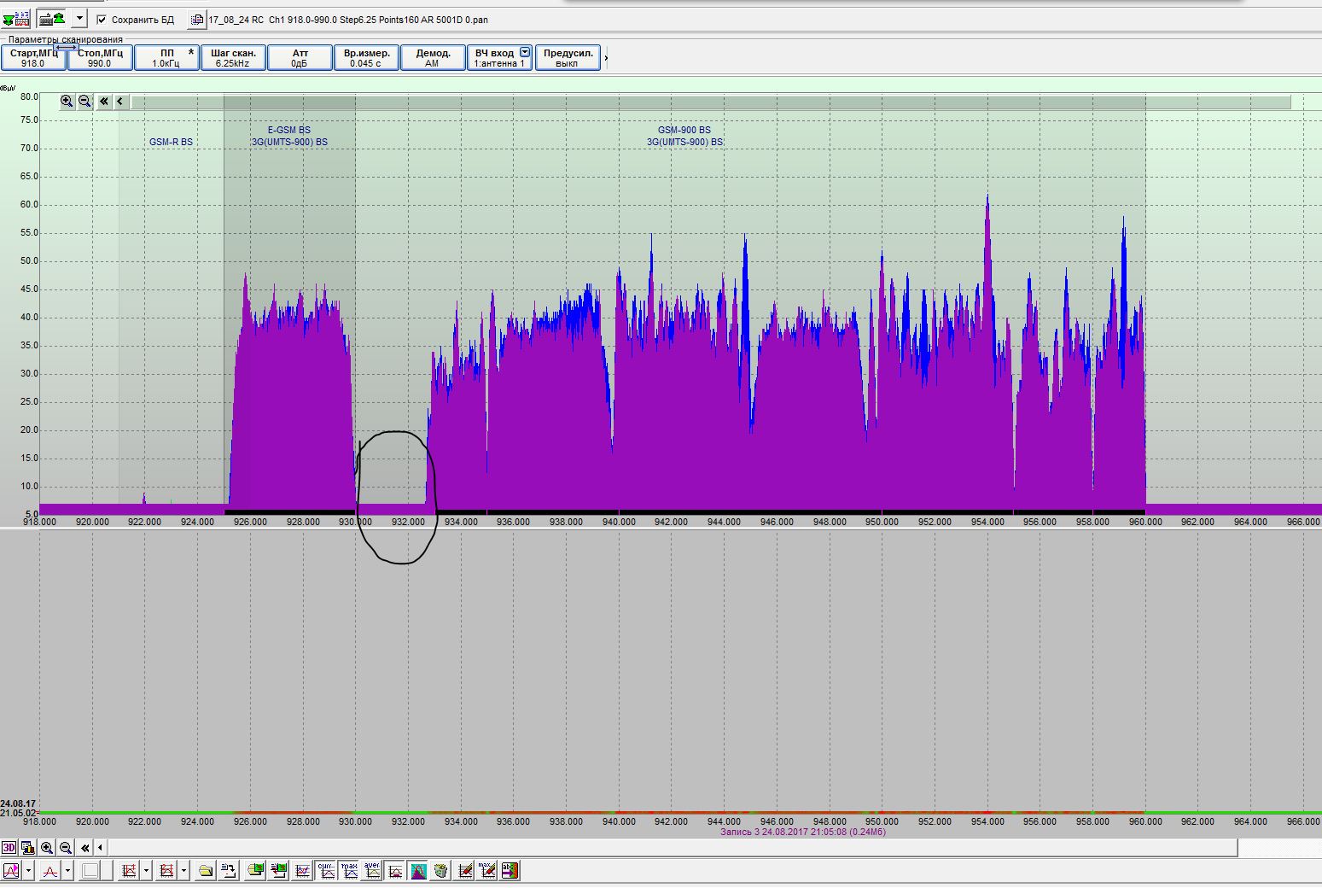The image size is (1322, 888).
Task: Open the ВЧ вход antenna dropdown arrow
Action: click(x=525, y=52)
